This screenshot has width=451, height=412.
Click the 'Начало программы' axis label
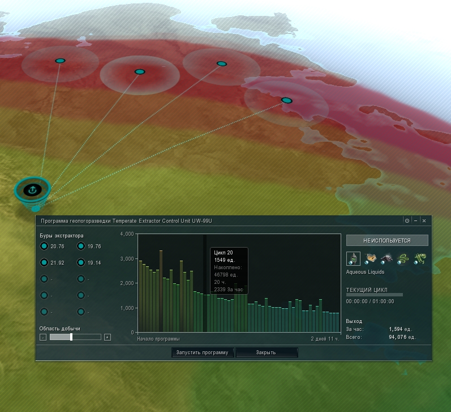click(x=158, y=339)
